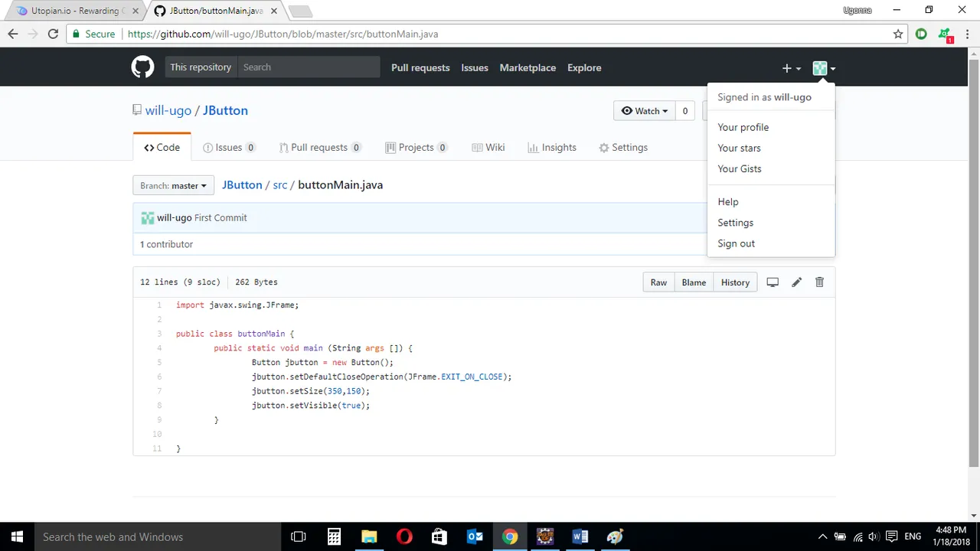Open the Wiki tab
This screenshot has width=980, height=551.
[x=488, y=148]
